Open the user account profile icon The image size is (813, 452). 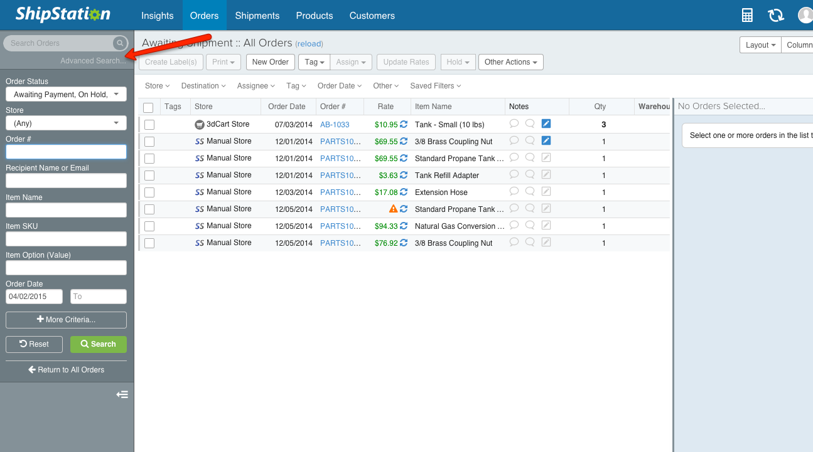click(805, 16)
